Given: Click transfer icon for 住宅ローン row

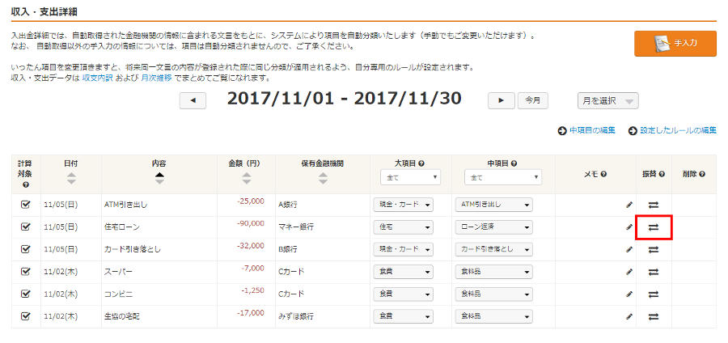Looking at the screenshot, I should coord(654,227).
